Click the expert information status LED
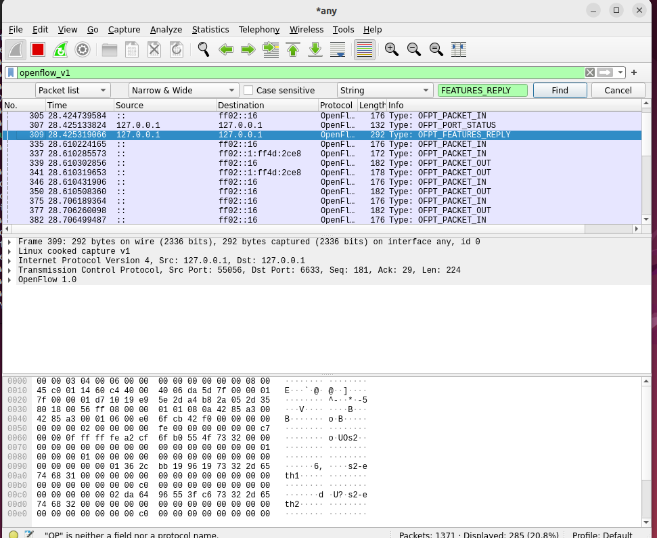Viewport: 657px width, 538px height. (x=14, y=534)
